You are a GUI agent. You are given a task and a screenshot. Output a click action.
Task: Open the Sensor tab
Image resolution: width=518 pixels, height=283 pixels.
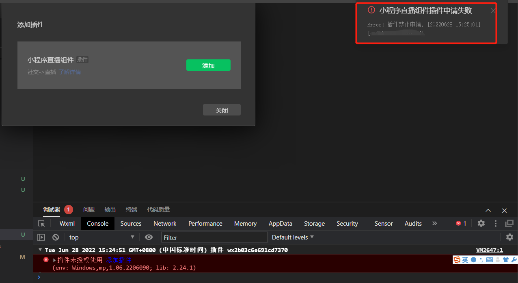point(384,224)
